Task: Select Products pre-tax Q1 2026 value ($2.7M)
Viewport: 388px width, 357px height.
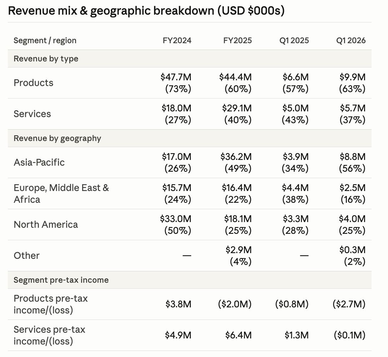Action: tap(349, 304)
